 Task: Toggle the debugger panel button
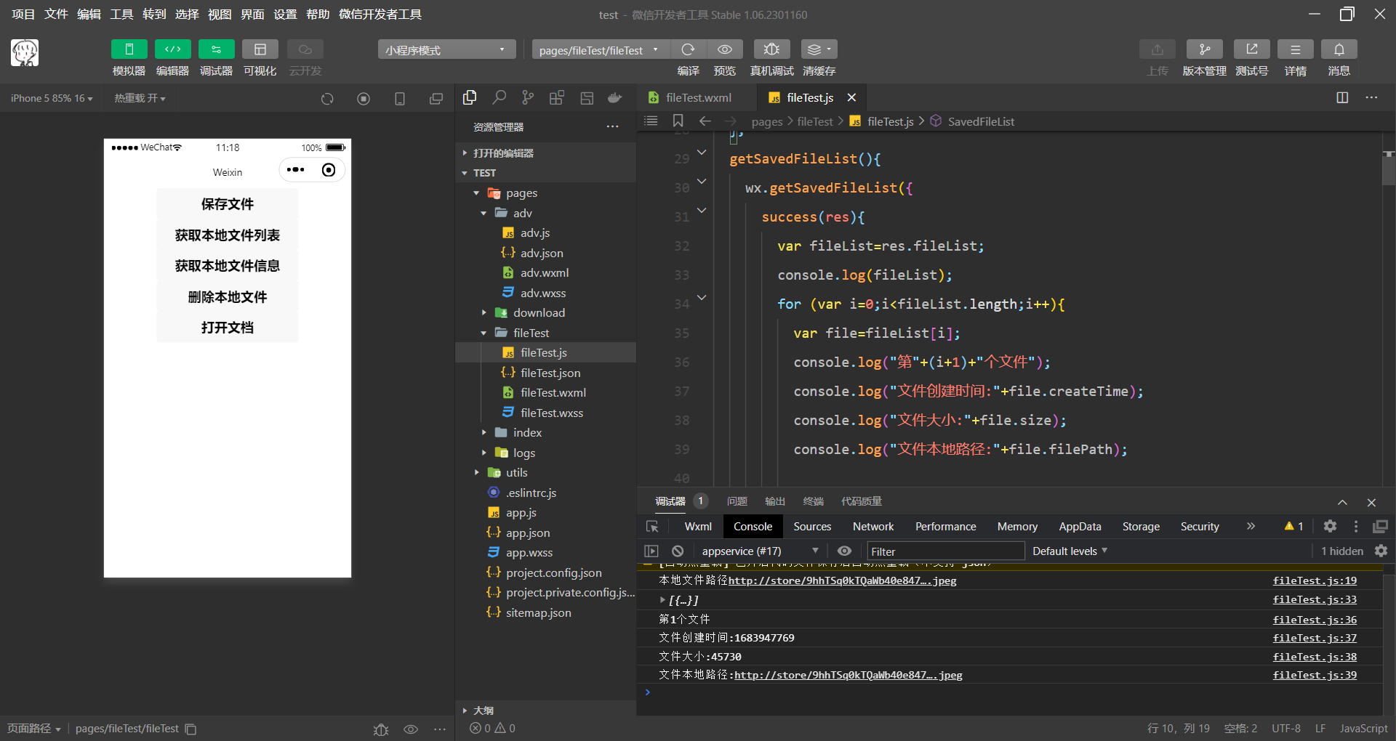click(216, 49)
